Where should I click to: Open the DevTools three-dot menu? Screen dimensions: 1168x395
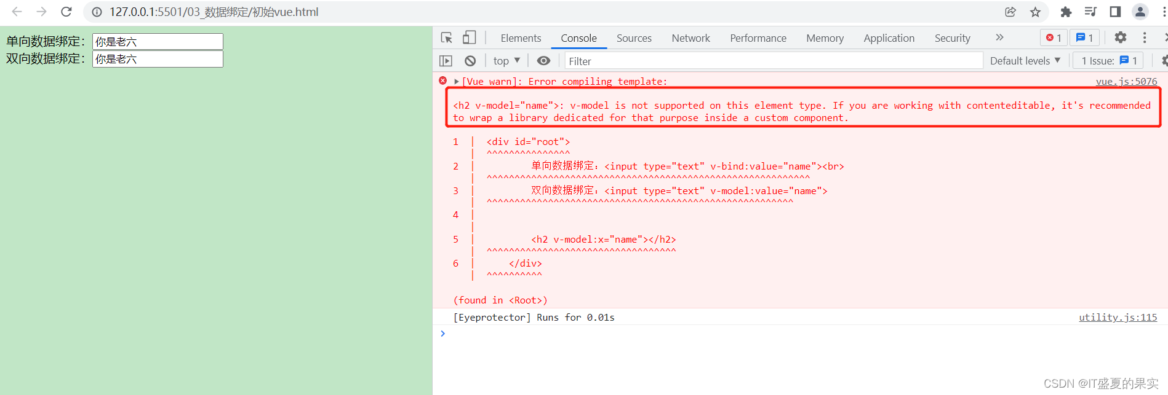(x=1145, y=37)
